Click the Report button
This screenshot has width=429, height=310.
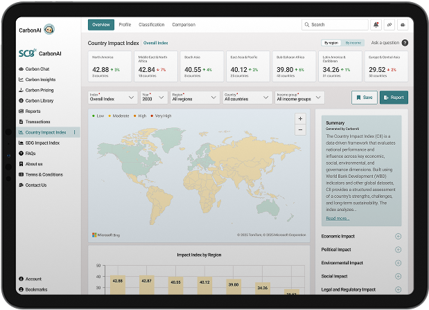pos(394,98)
